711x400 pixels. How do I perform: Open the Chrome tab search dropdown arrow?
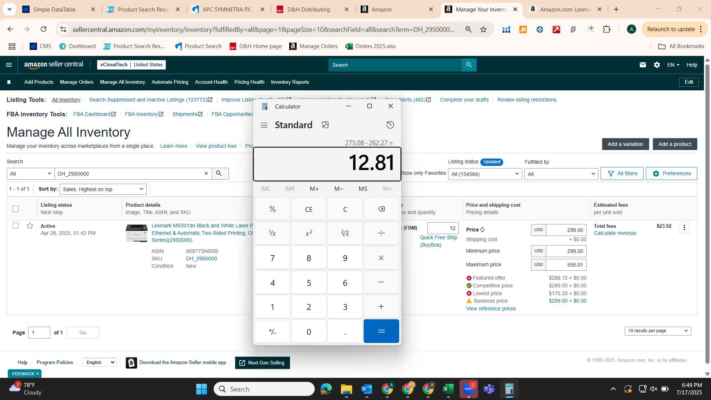pos(9,9)
